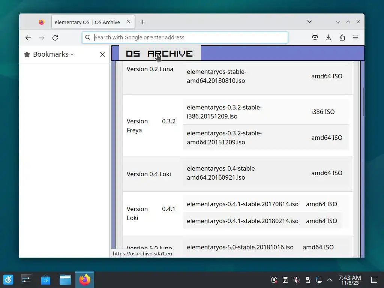Click the Version 0.4 Loki label
The height and width of the screenshot is (288, 384).
(148, 174)
